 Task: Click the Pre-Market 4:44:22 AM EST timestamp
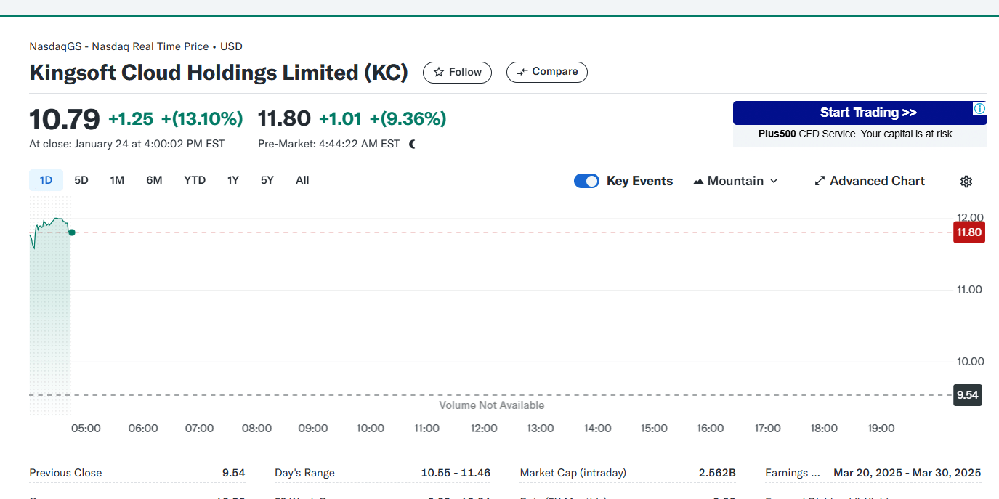328,144
